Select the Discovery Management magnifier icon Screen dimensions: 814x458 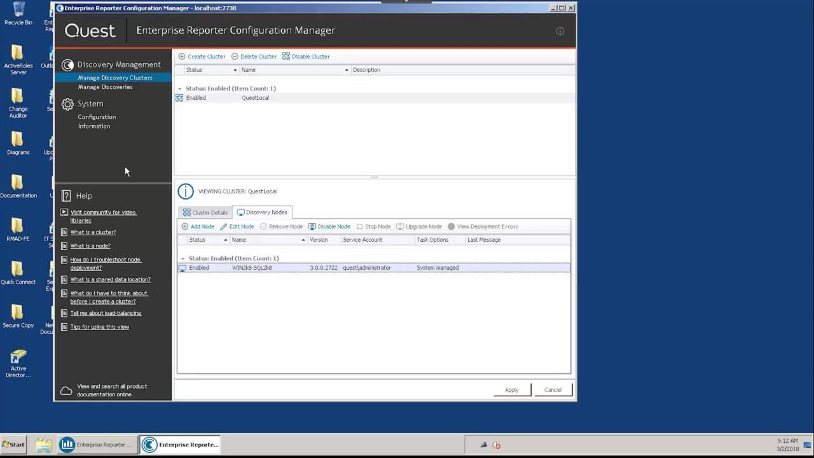[67, 64]
